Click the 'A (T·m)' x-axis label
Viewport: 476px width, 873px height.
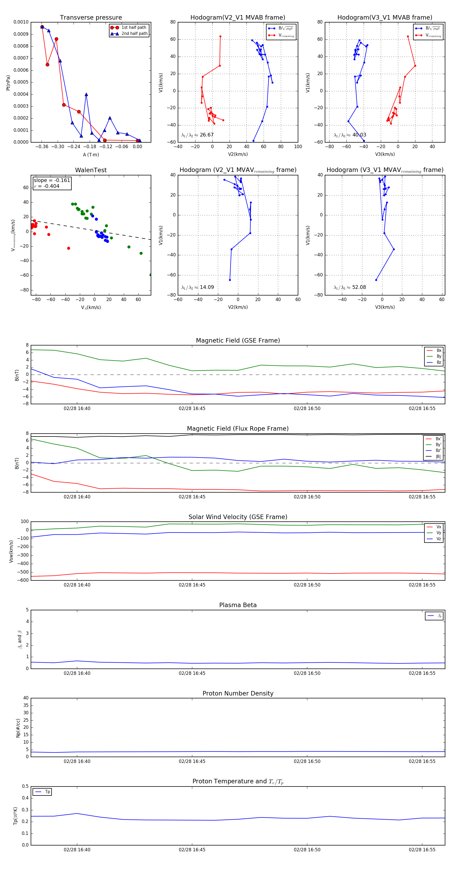91,154
